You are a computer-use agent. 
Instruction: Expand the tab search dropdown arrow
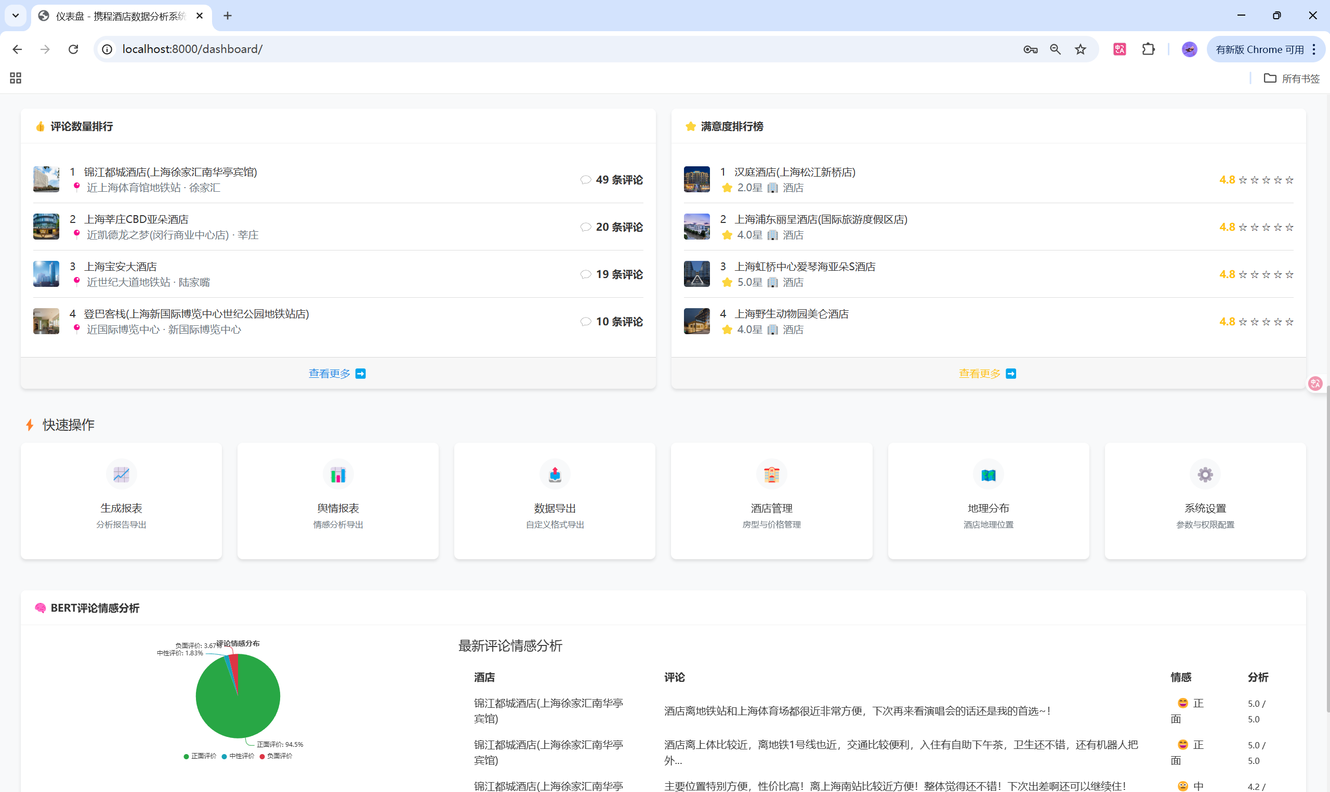16,16
